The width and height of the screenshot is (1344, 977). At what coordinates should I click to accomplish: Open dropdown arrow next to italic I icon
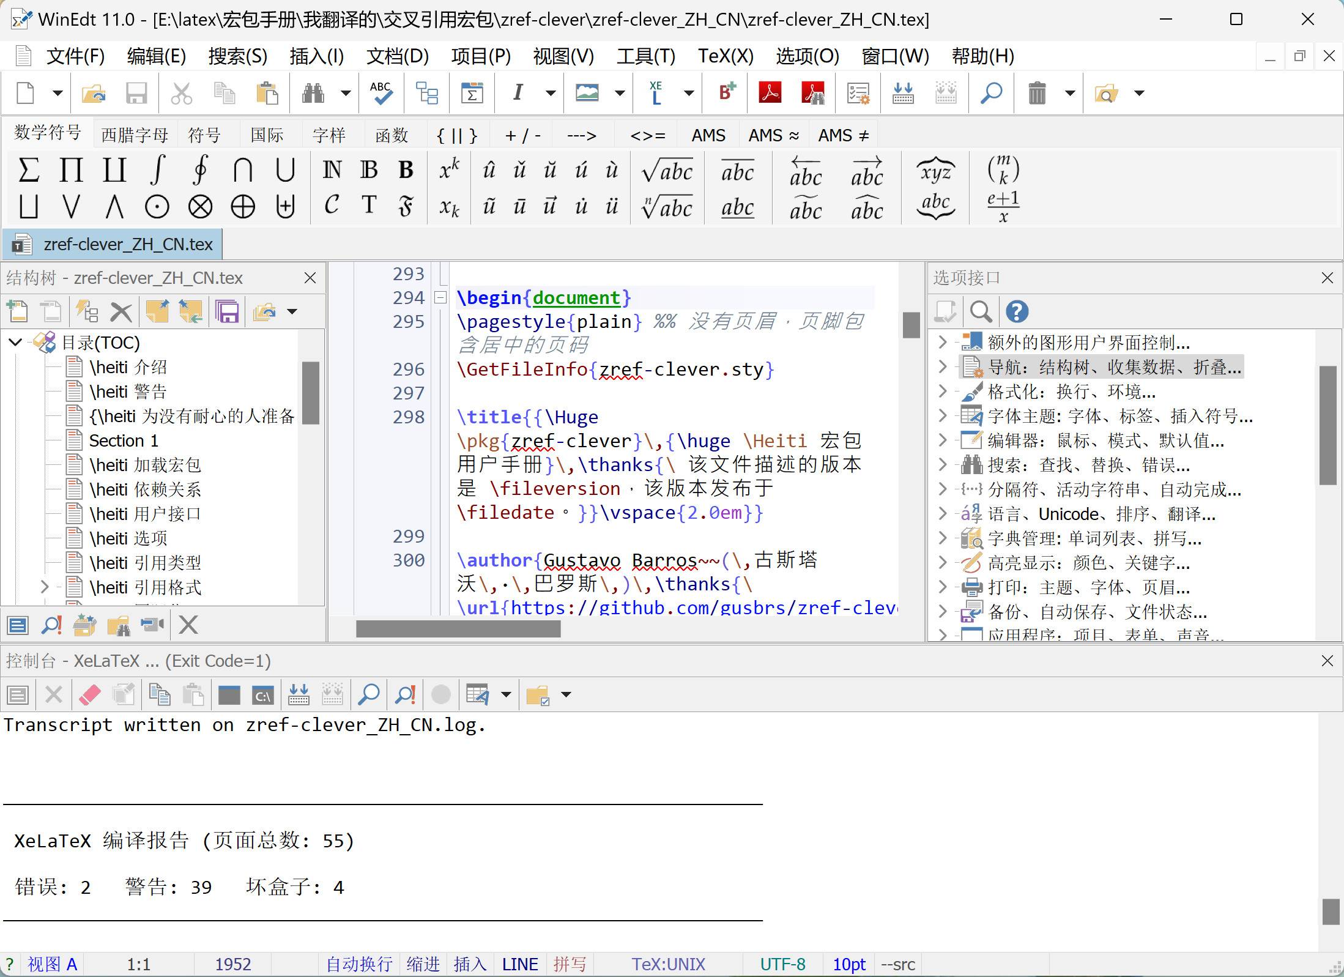(551, 94)
